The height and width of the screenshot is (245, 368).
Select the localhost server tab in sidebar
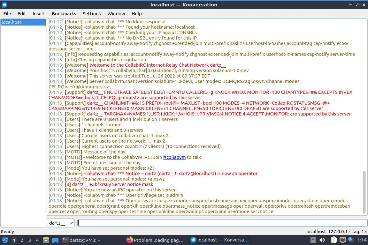(x=23, y=22)
